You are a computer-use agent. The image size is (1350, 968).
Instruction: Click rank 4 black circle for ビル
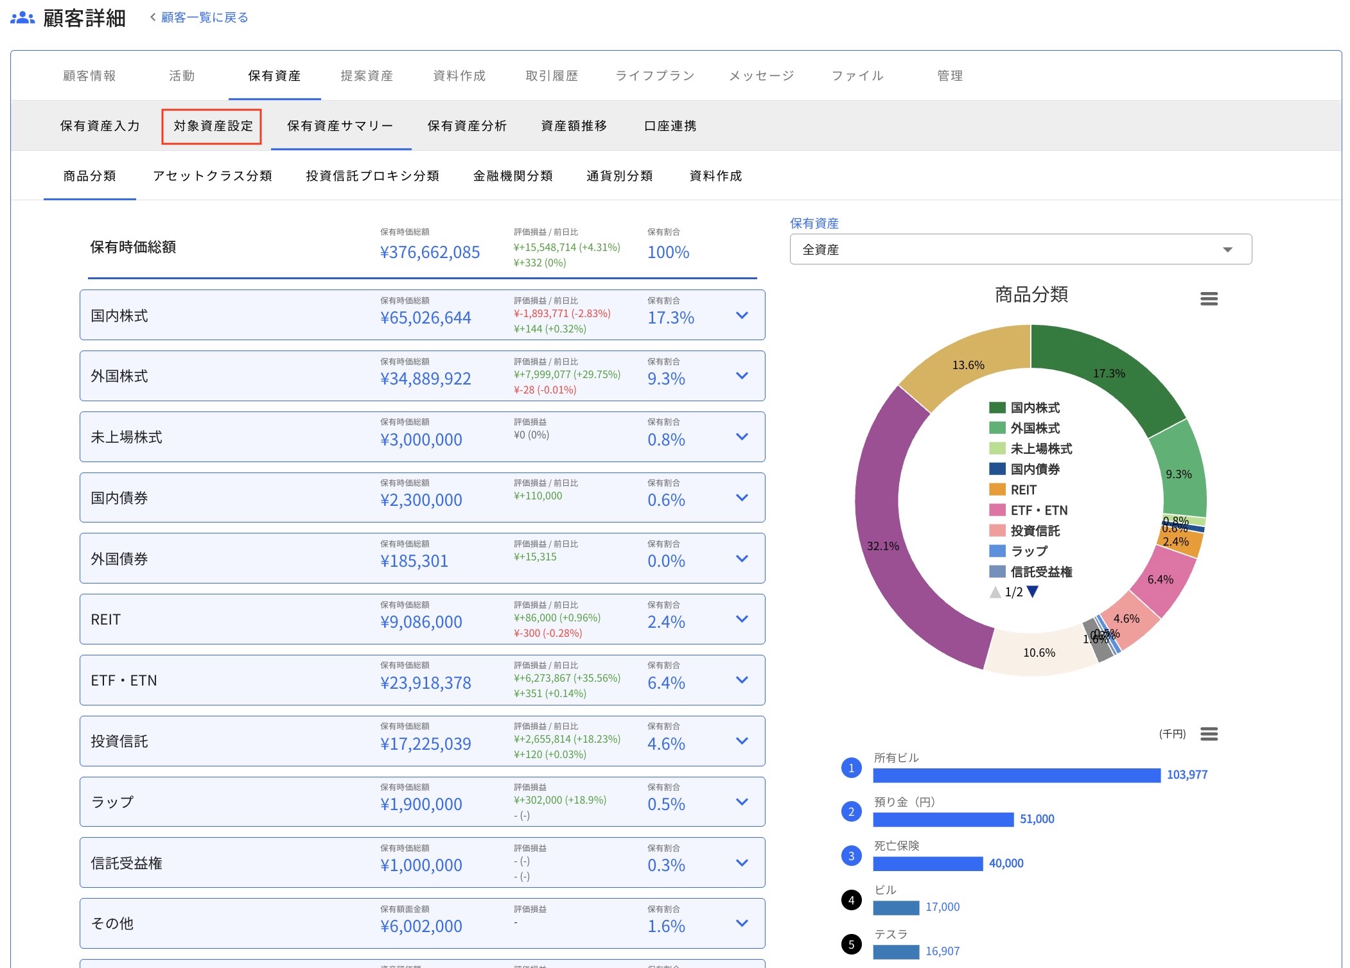[851, 900]
